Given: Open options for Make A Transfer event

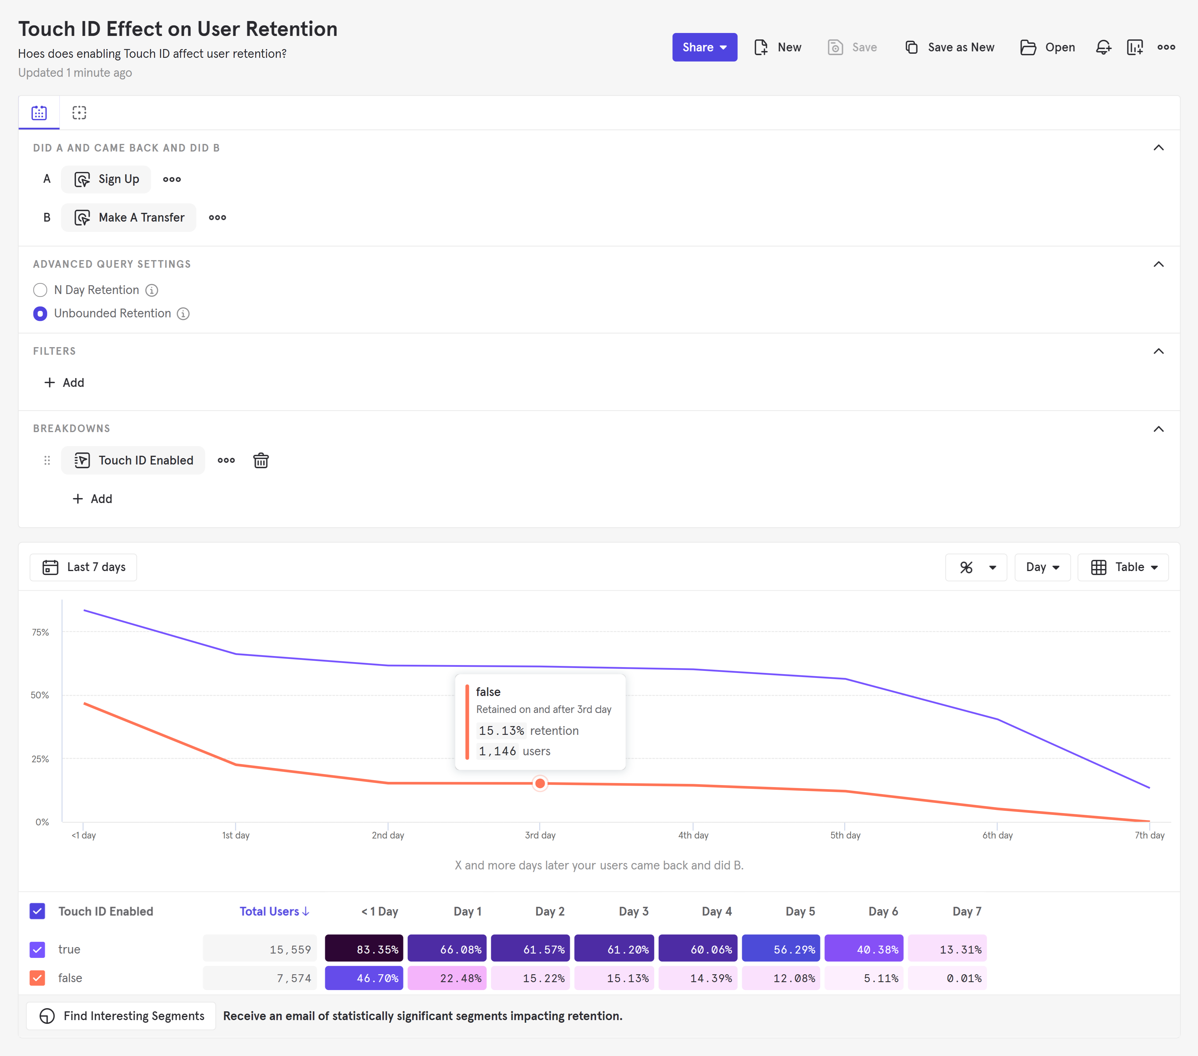Looking at the screenshot, I should coord(218,218).
